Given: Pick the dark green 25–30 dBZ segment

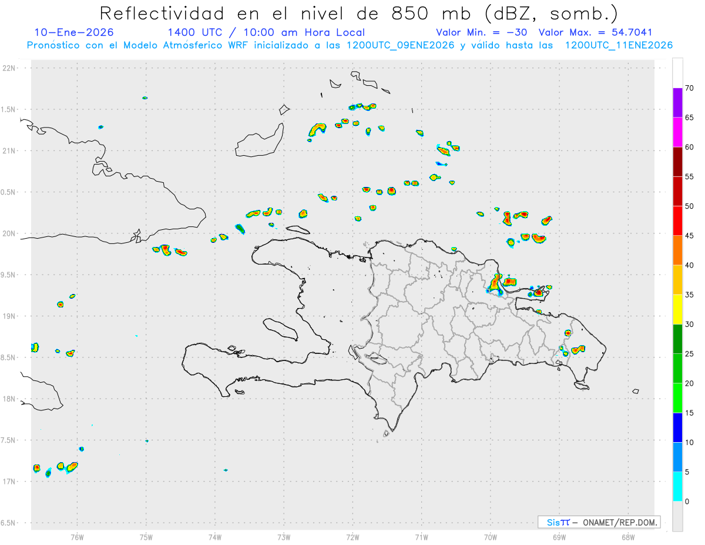Looking at the screenshot, I should tap(677, 339).
